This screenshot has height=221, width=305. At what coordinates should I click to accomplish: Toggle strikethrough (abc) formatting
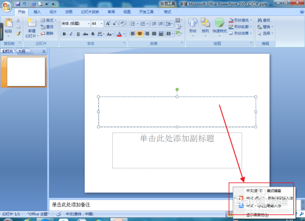tap(85, 34)
